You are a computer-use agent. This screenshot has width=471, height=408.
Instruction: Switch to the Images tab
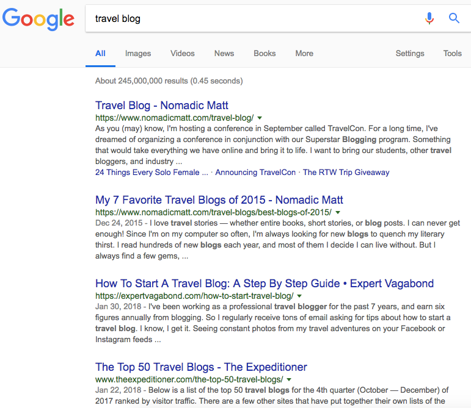138,53
